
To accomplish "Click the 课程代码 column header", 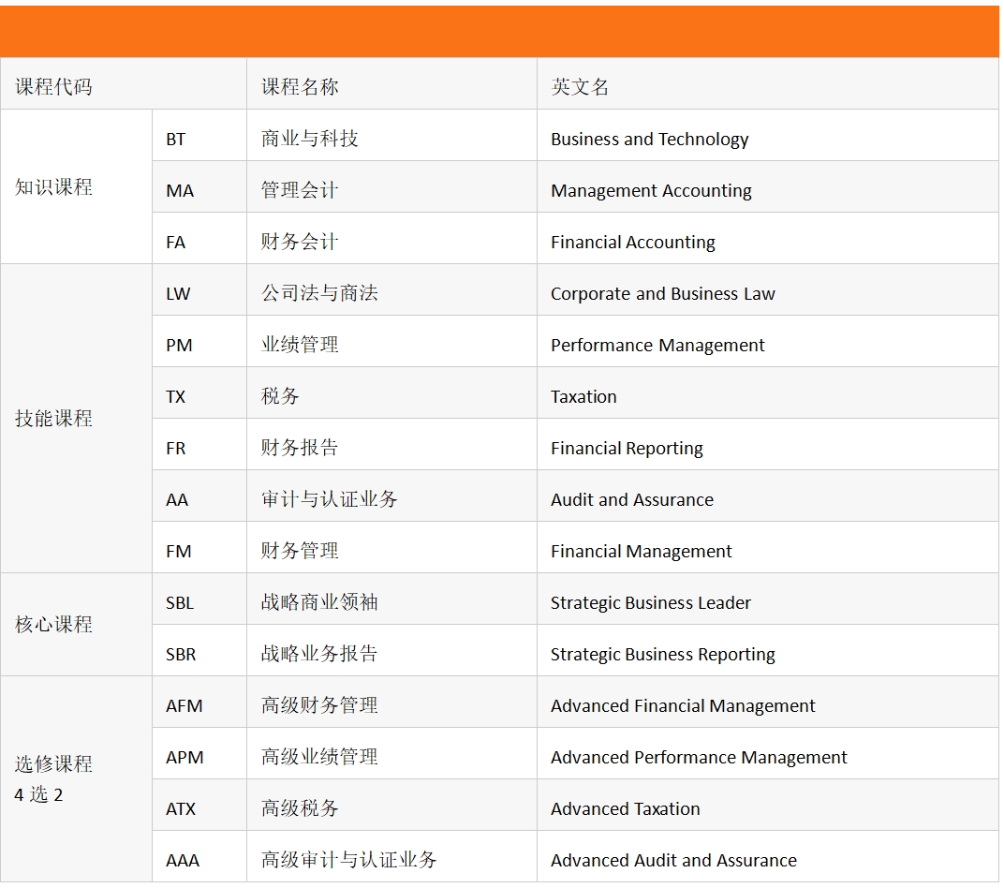I will (54, 87).
